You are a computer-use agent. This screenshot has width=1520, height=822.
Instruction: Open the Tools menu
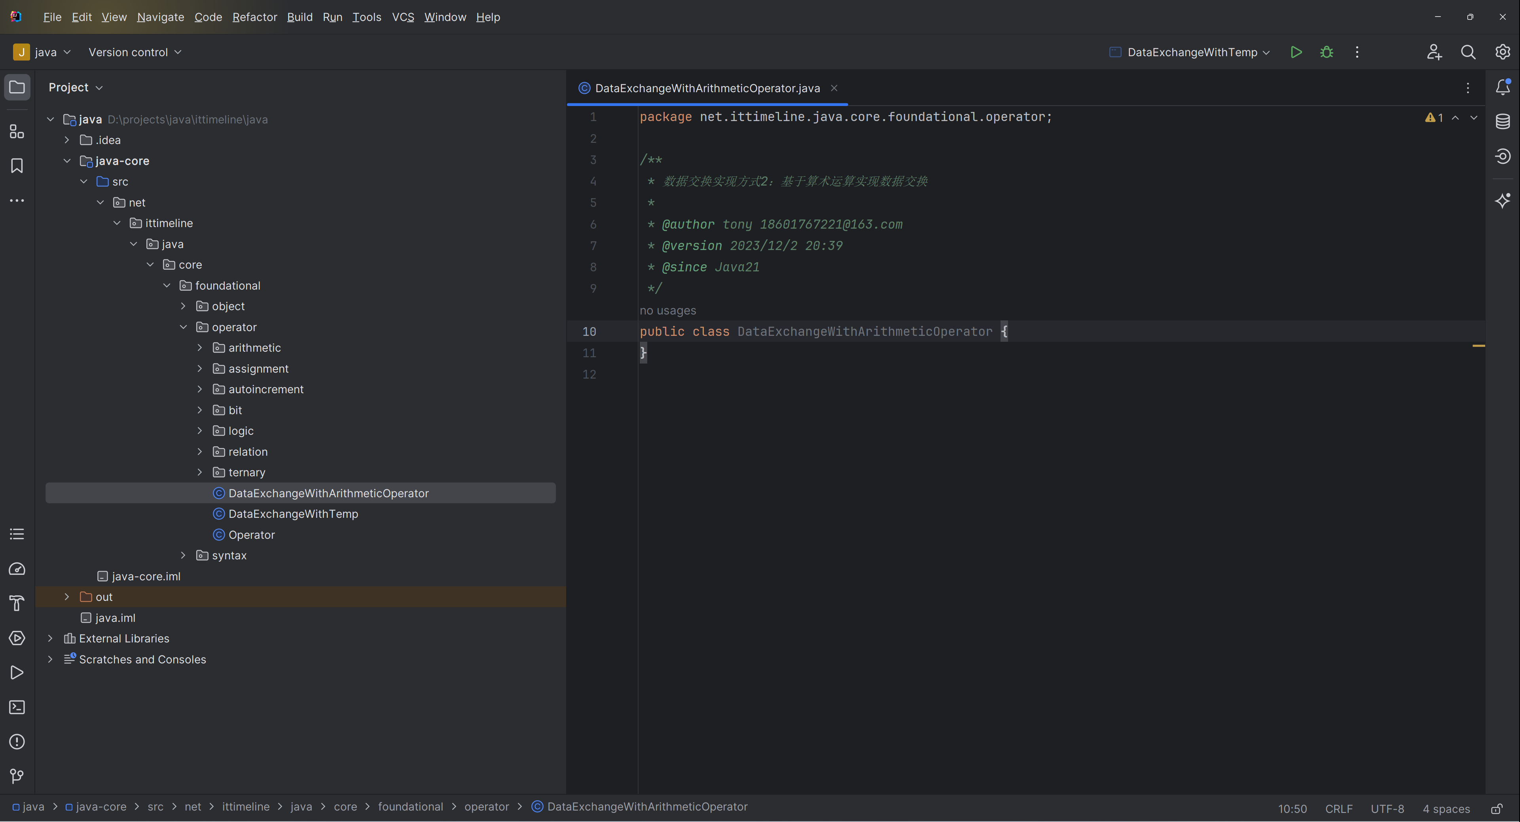pos(366,17)
